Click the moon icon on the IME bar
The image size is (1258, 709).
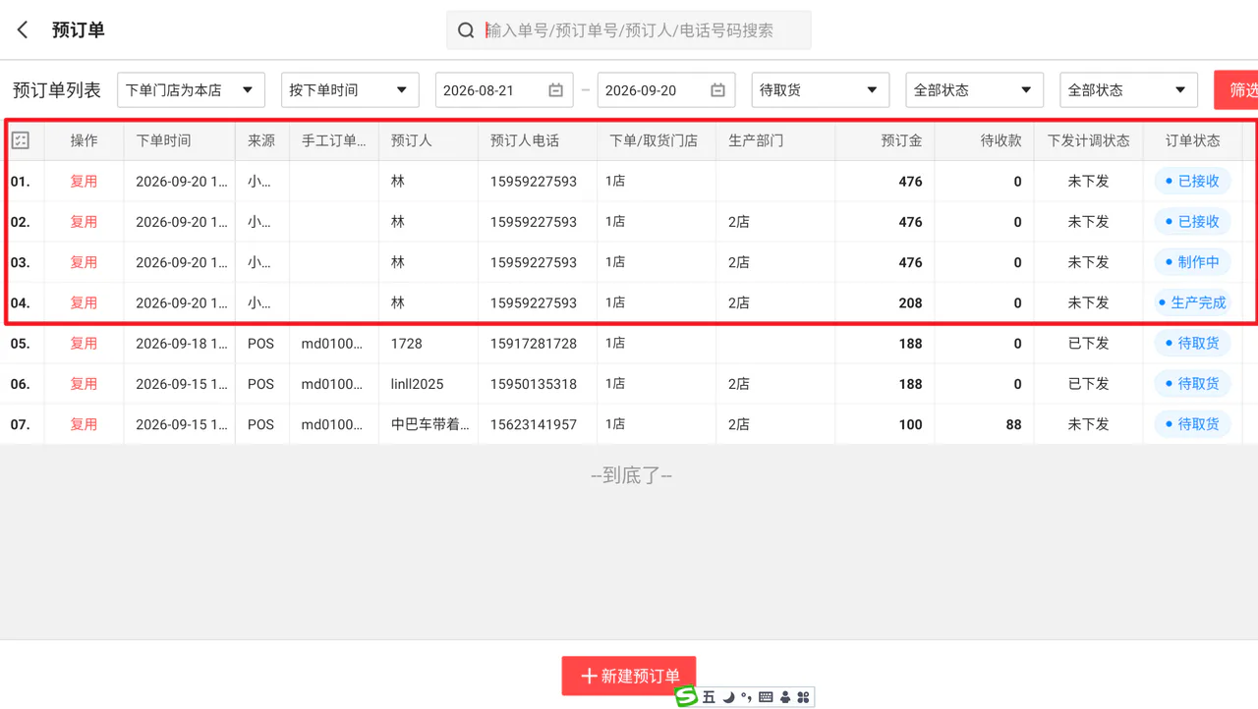click(x=728, y=697)
